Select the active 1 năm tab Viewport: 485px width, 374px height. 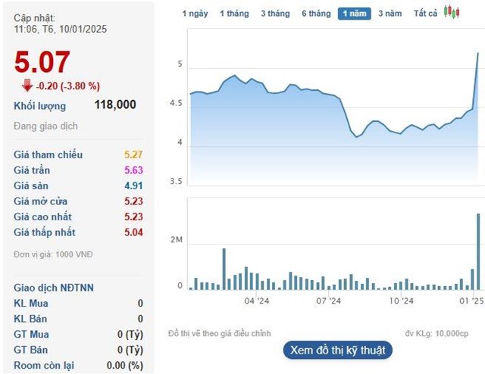coord(354,14)
